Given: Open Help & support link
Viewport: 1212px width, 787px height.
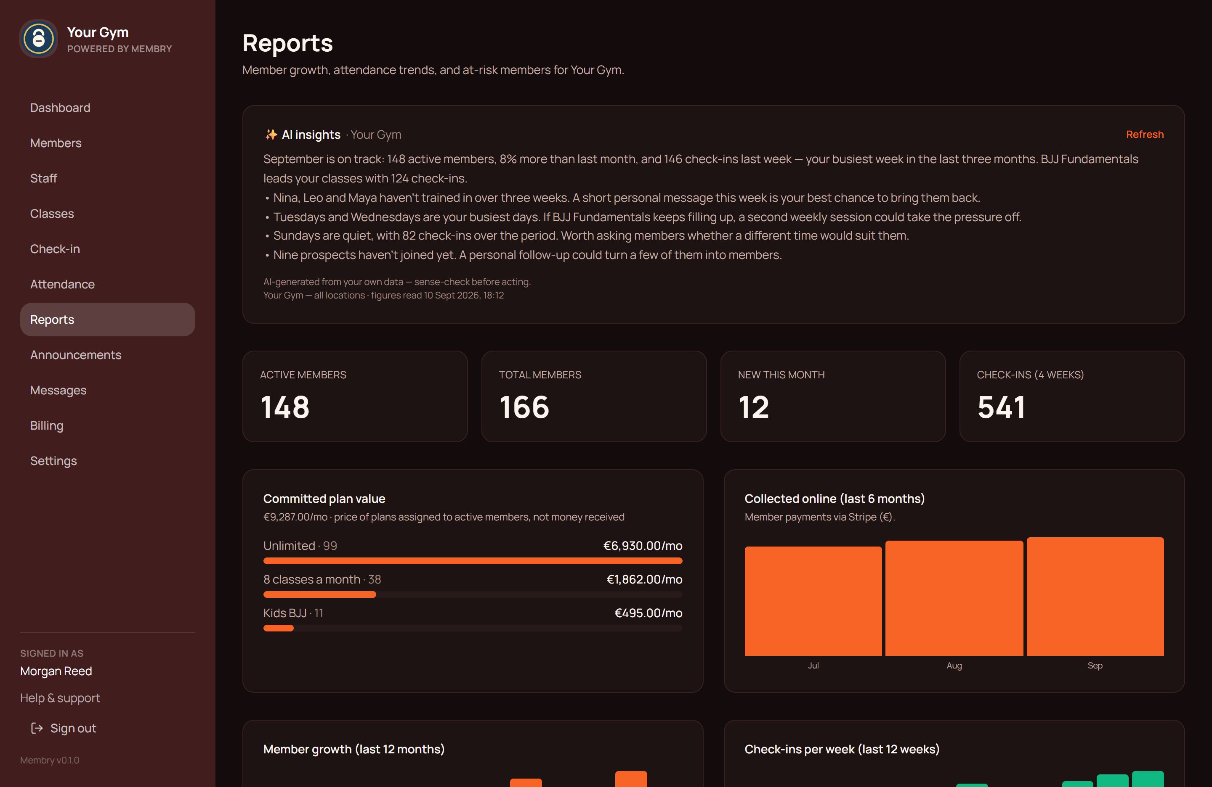Looking at the screenshot, I should pyautogui.click(x=60, y=698).
